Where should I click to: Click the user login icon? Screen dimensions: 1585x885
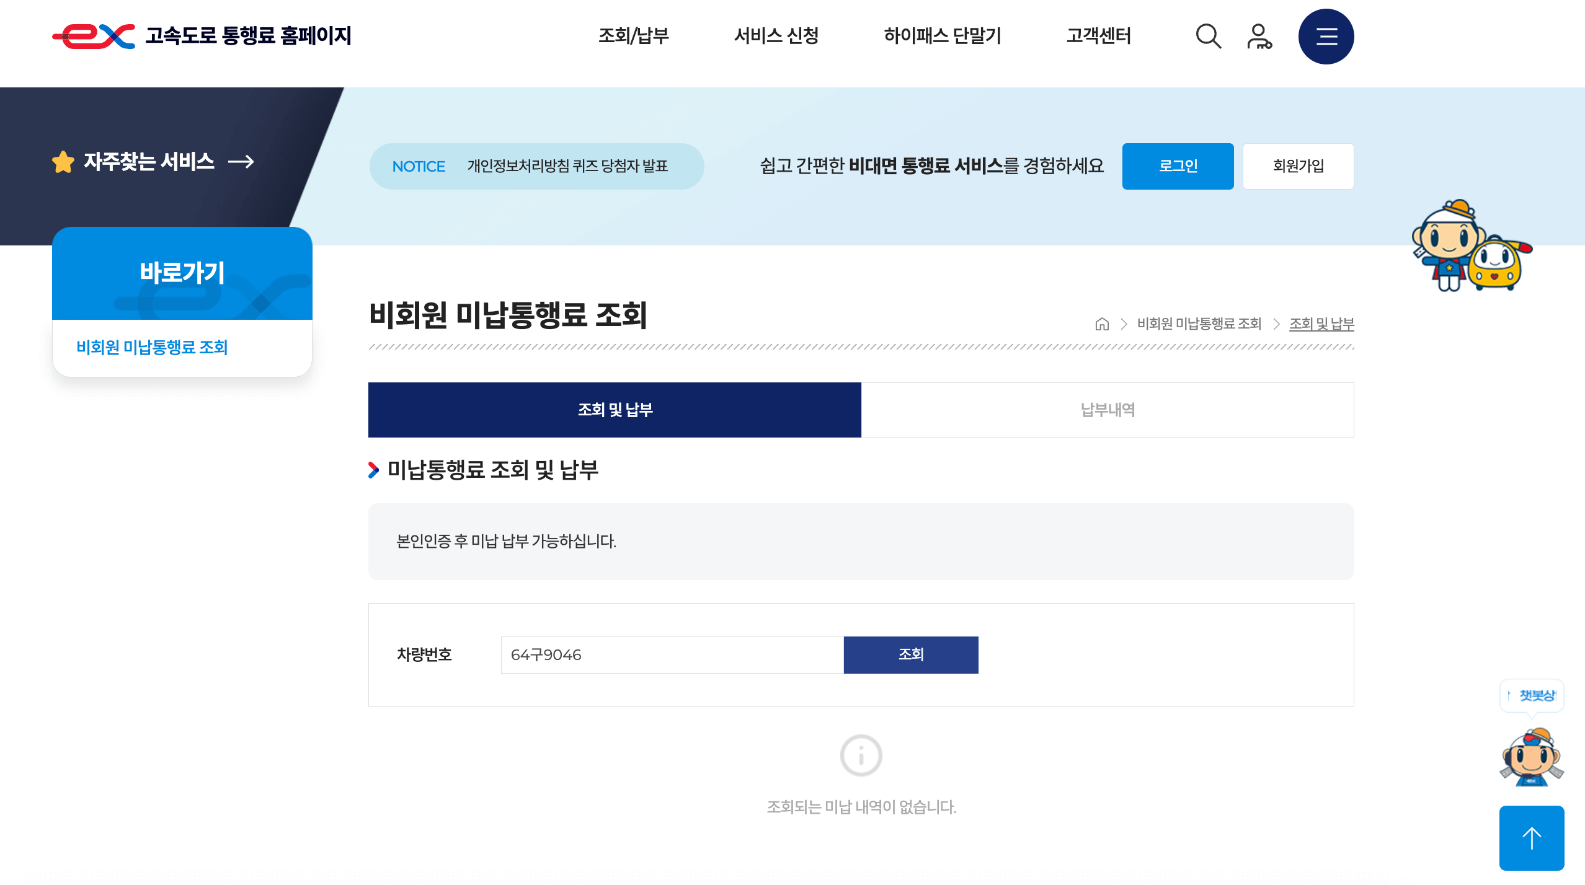[1259, 36]
